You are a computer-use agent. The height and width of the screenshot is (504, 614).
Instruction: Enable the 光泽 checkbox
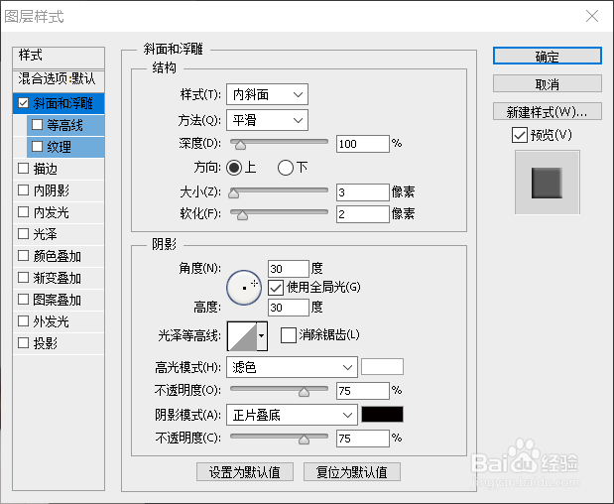tap(24, 234)
